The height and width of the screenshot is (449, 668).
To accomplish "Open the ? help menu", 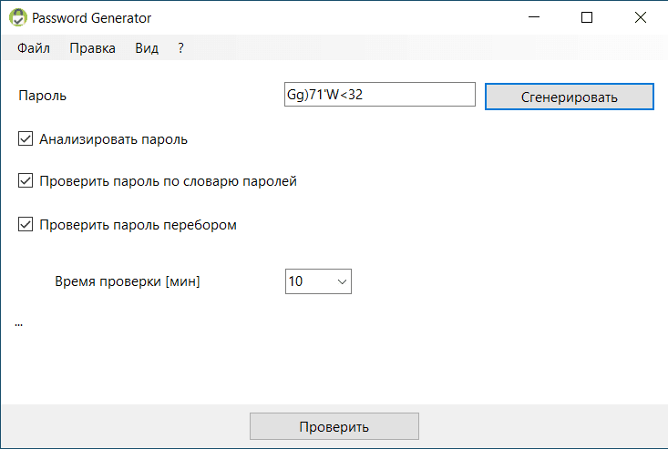I will [181, 48].
